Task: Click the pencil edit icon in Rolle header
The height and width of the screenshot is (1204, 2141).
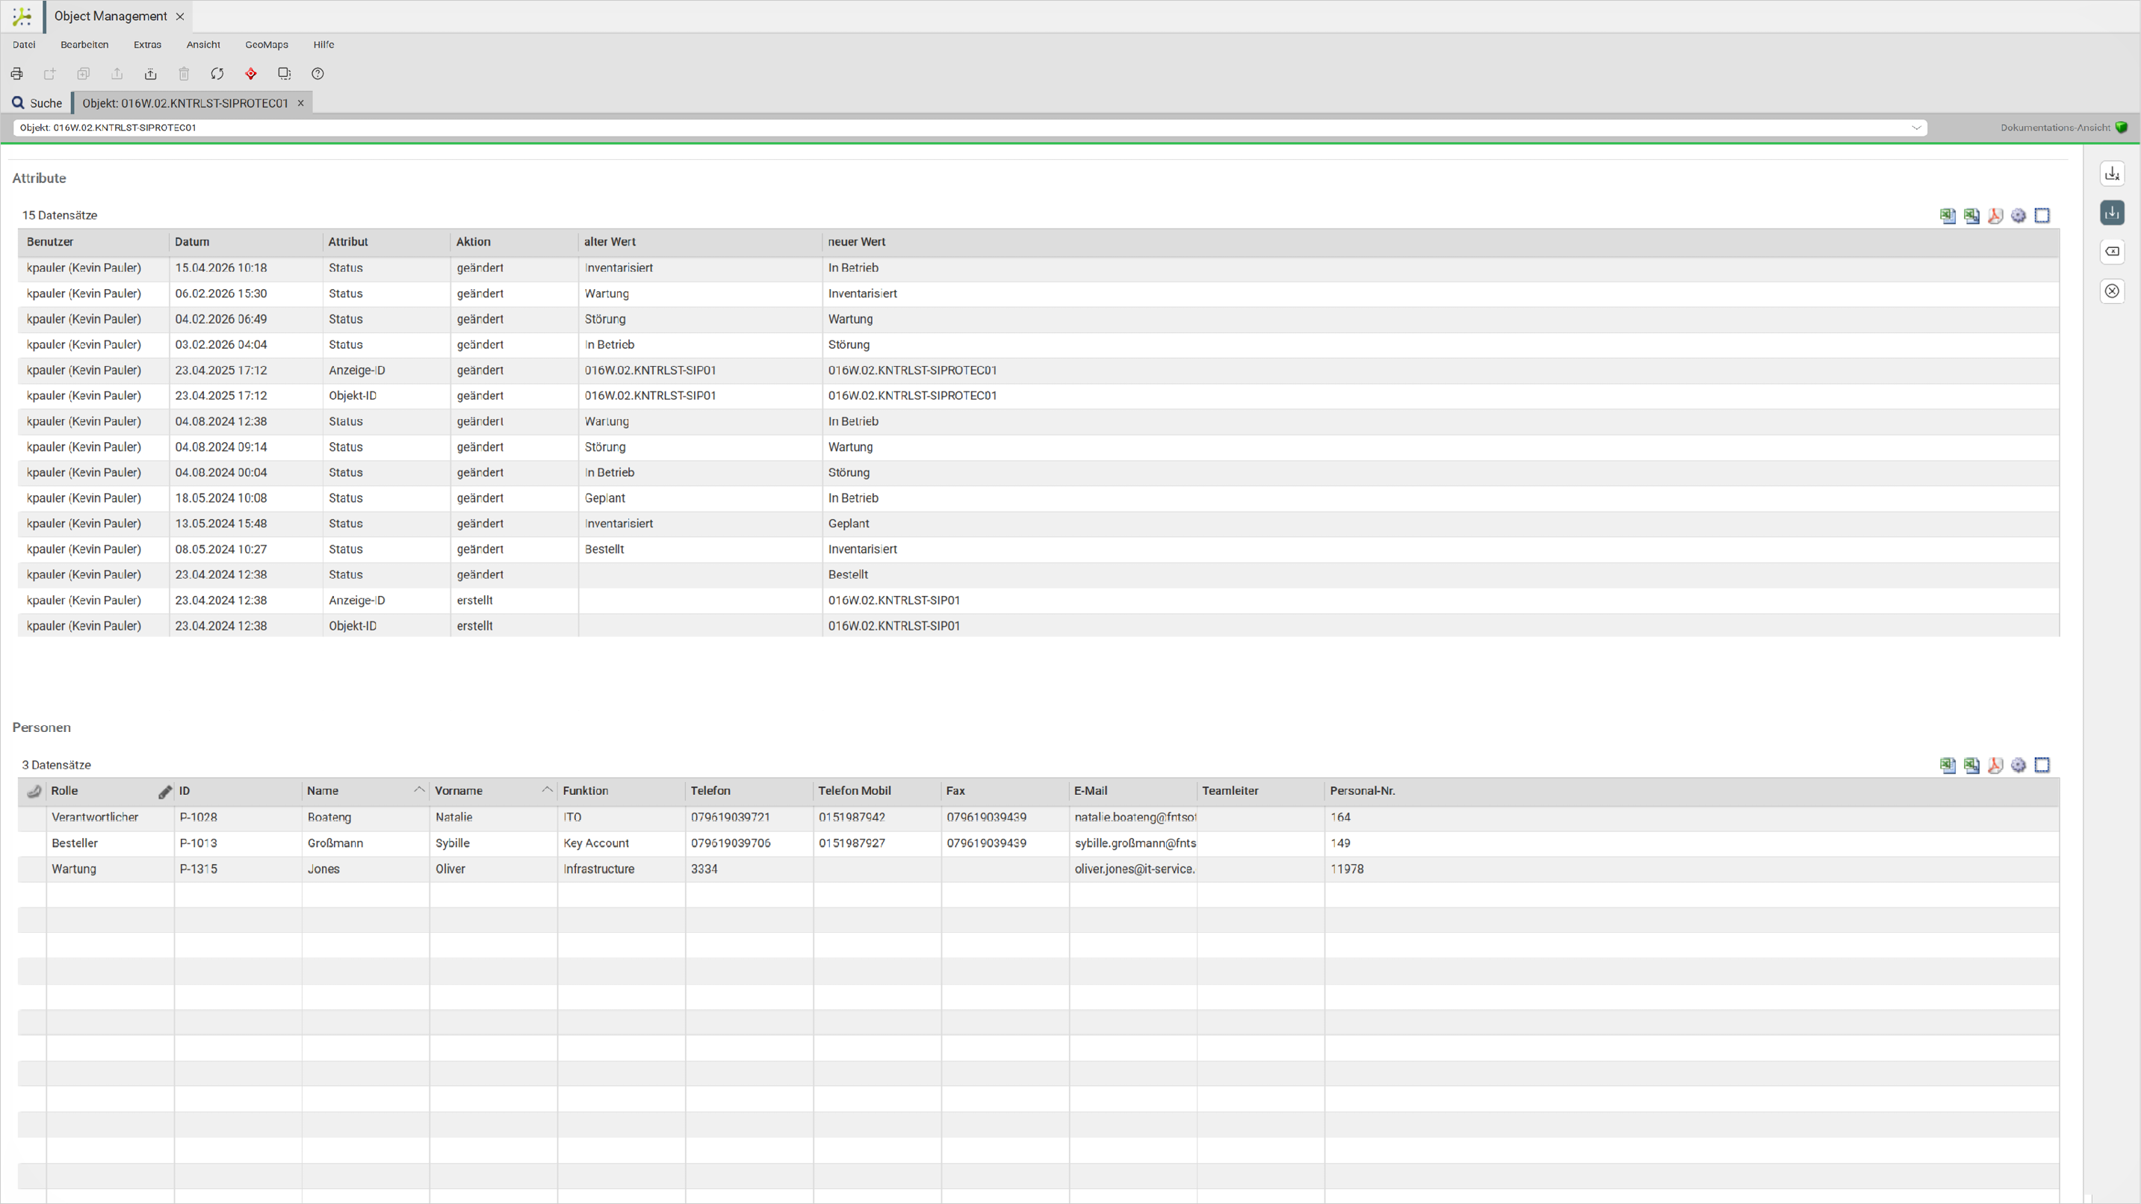Action: point(164,792)
